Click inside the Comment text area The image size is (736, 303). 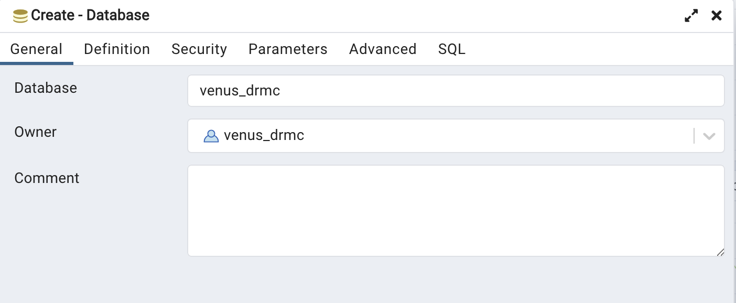[456, 211]
